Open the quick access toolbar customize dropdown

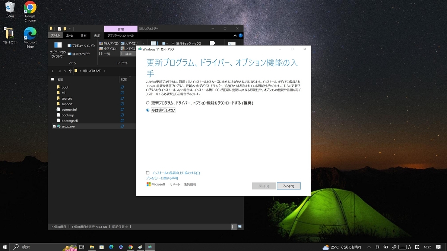pos(70,29)
